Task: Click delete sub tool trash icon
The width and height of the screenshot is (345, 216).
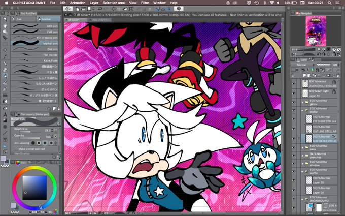Action: click(59, 109)
